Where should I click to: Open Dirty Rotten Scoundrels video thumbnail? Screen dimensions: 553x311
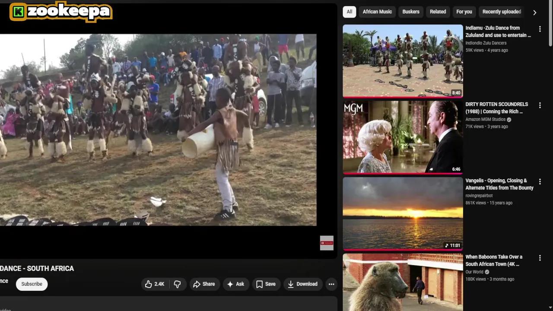pyautogui.click(x=403, y=137)
